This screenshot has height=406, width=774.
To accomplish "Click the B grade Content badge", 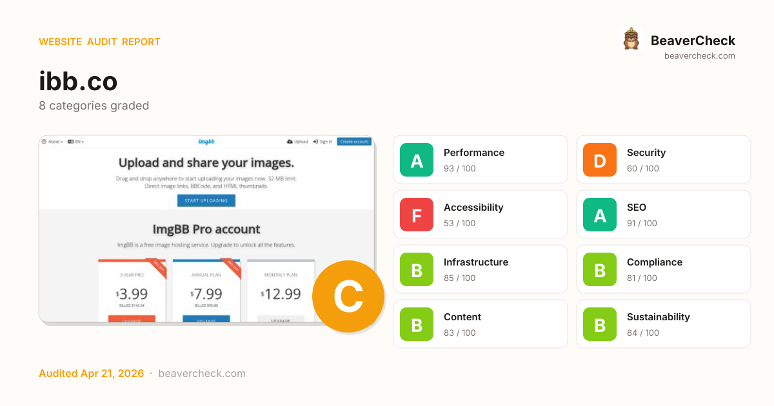I will tap(417, 324).
